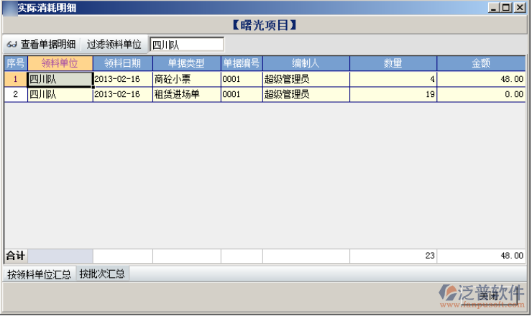Sort by the 领料单位 column header
The width and height of the screenshot is (532, 316).
pyautogui.click(x=60, y=63)
